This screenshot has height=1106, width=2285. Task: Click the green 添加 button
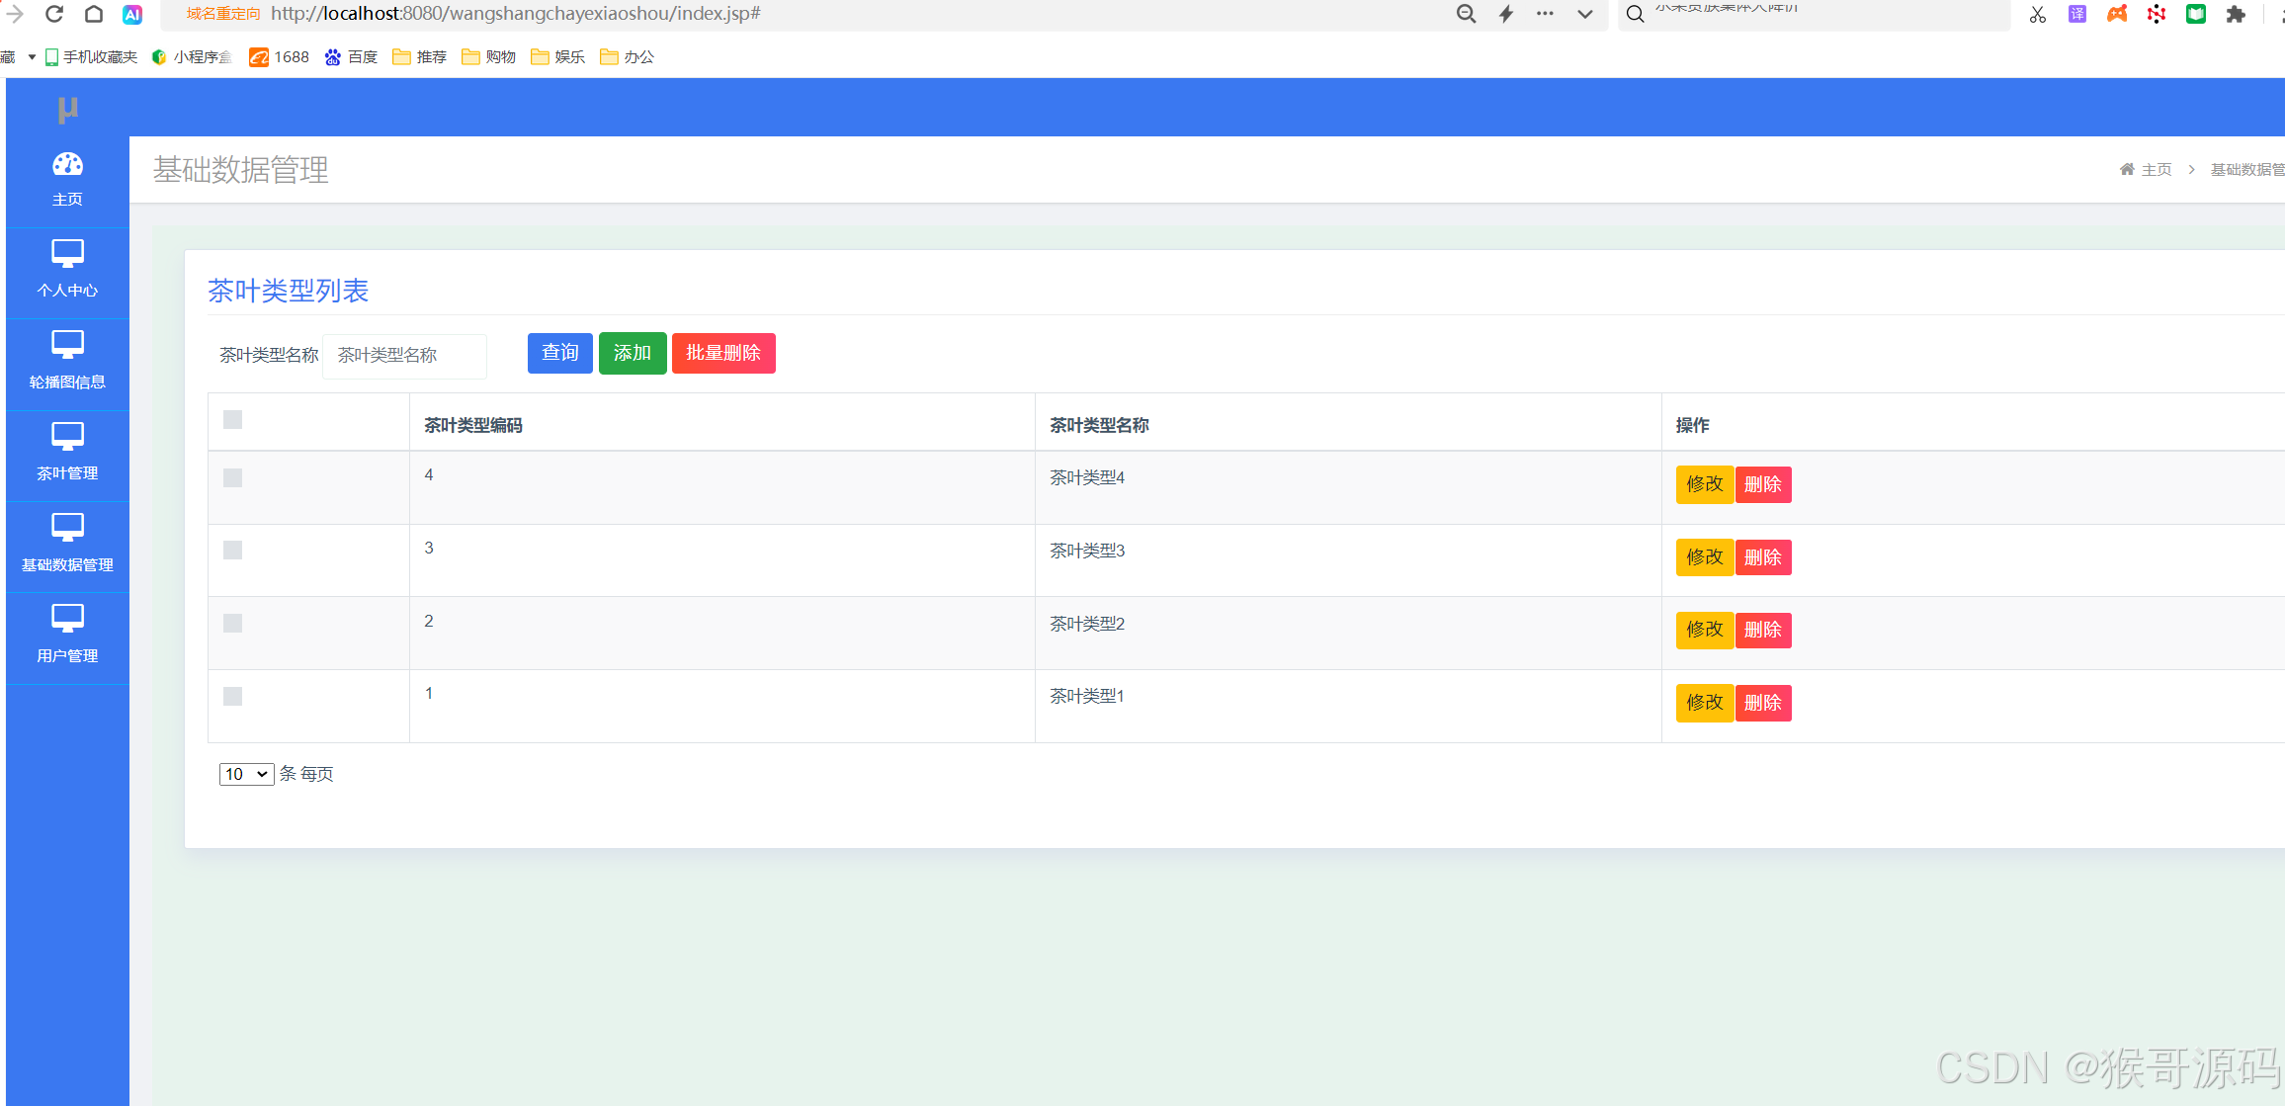[633, 353]
